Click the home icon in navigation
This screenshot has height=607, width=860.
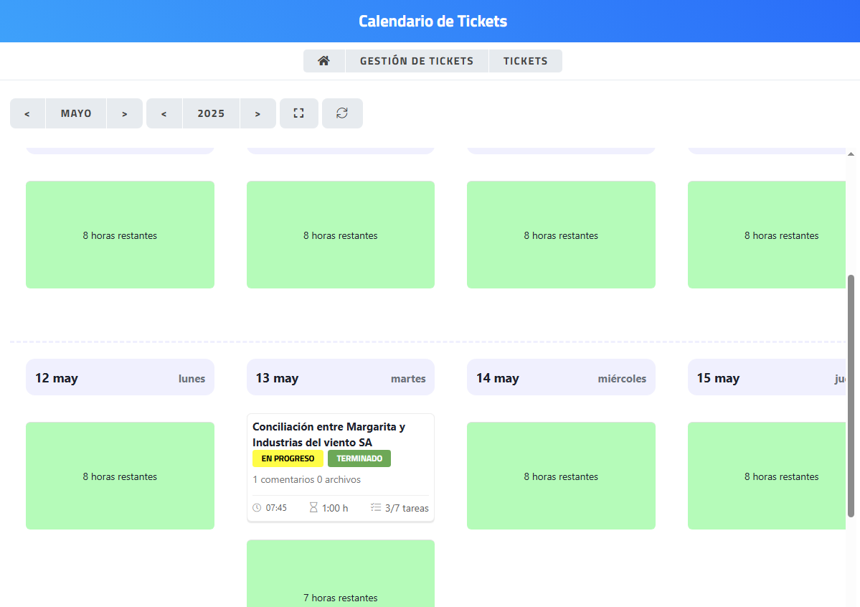click(323, 61)
